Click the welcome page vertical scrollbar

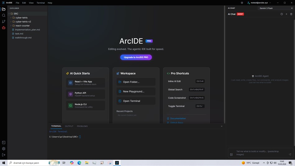click(225, 64)
